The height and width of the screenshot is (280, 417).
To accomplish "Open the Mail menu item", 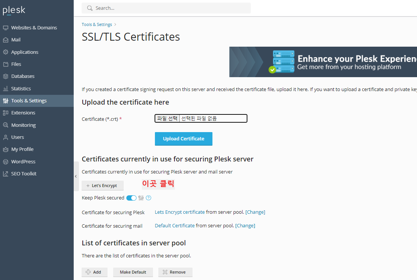I will click(x=37, y=40).
